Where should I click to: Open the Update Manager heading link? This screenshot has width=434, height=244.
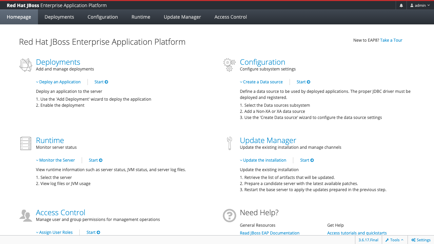pos(268,140)
